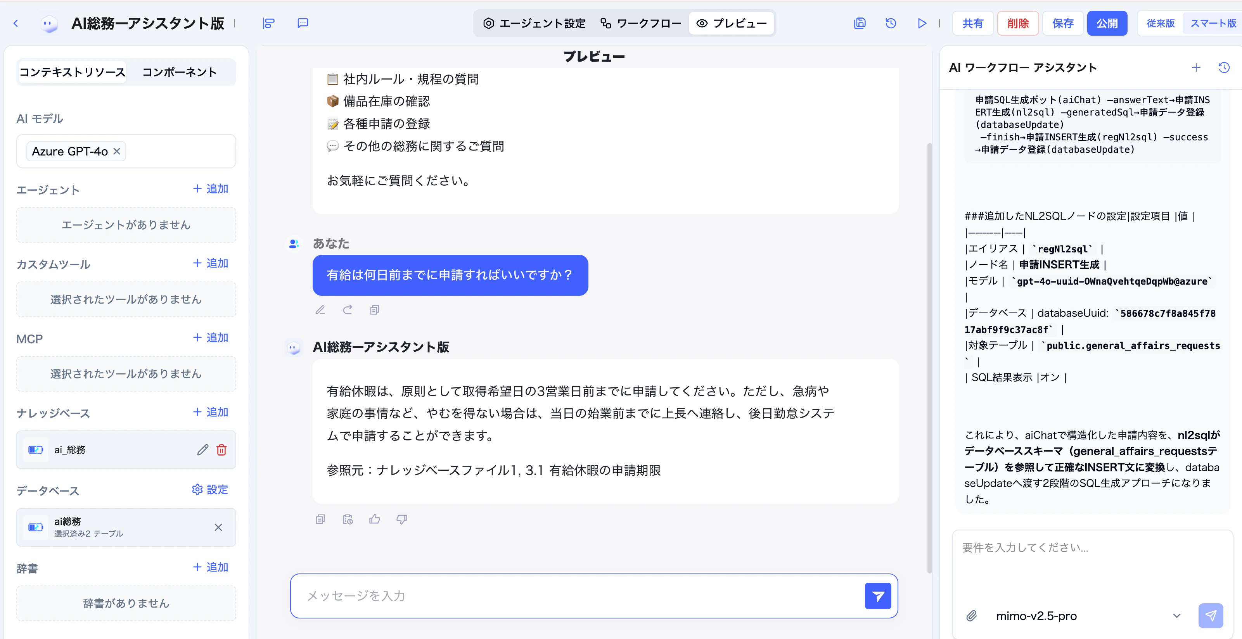Add an agent via エージェント 追加
Viewport: 1242px width, 639px height.
[210, 188]
